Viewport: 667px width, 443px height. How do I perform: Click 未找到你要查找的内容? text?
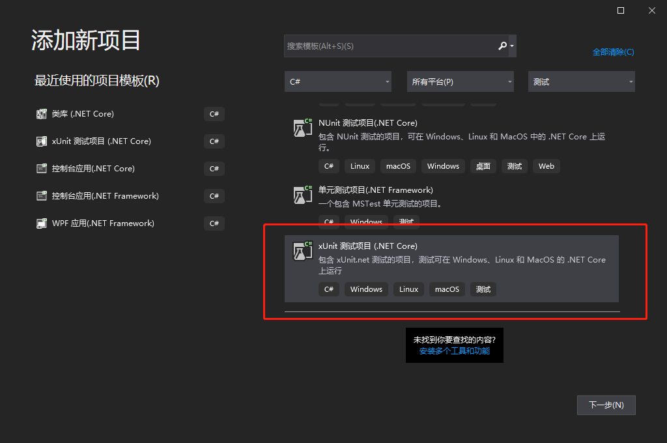tap(454, 340)
